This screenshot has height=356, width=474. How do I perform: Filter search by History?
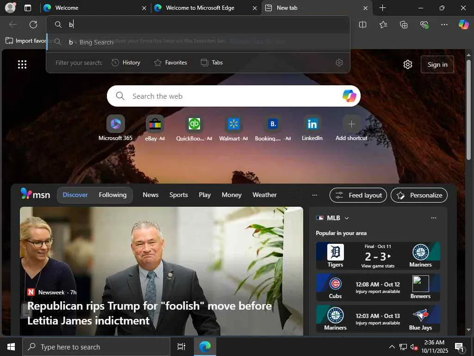[x=126, y=63]
